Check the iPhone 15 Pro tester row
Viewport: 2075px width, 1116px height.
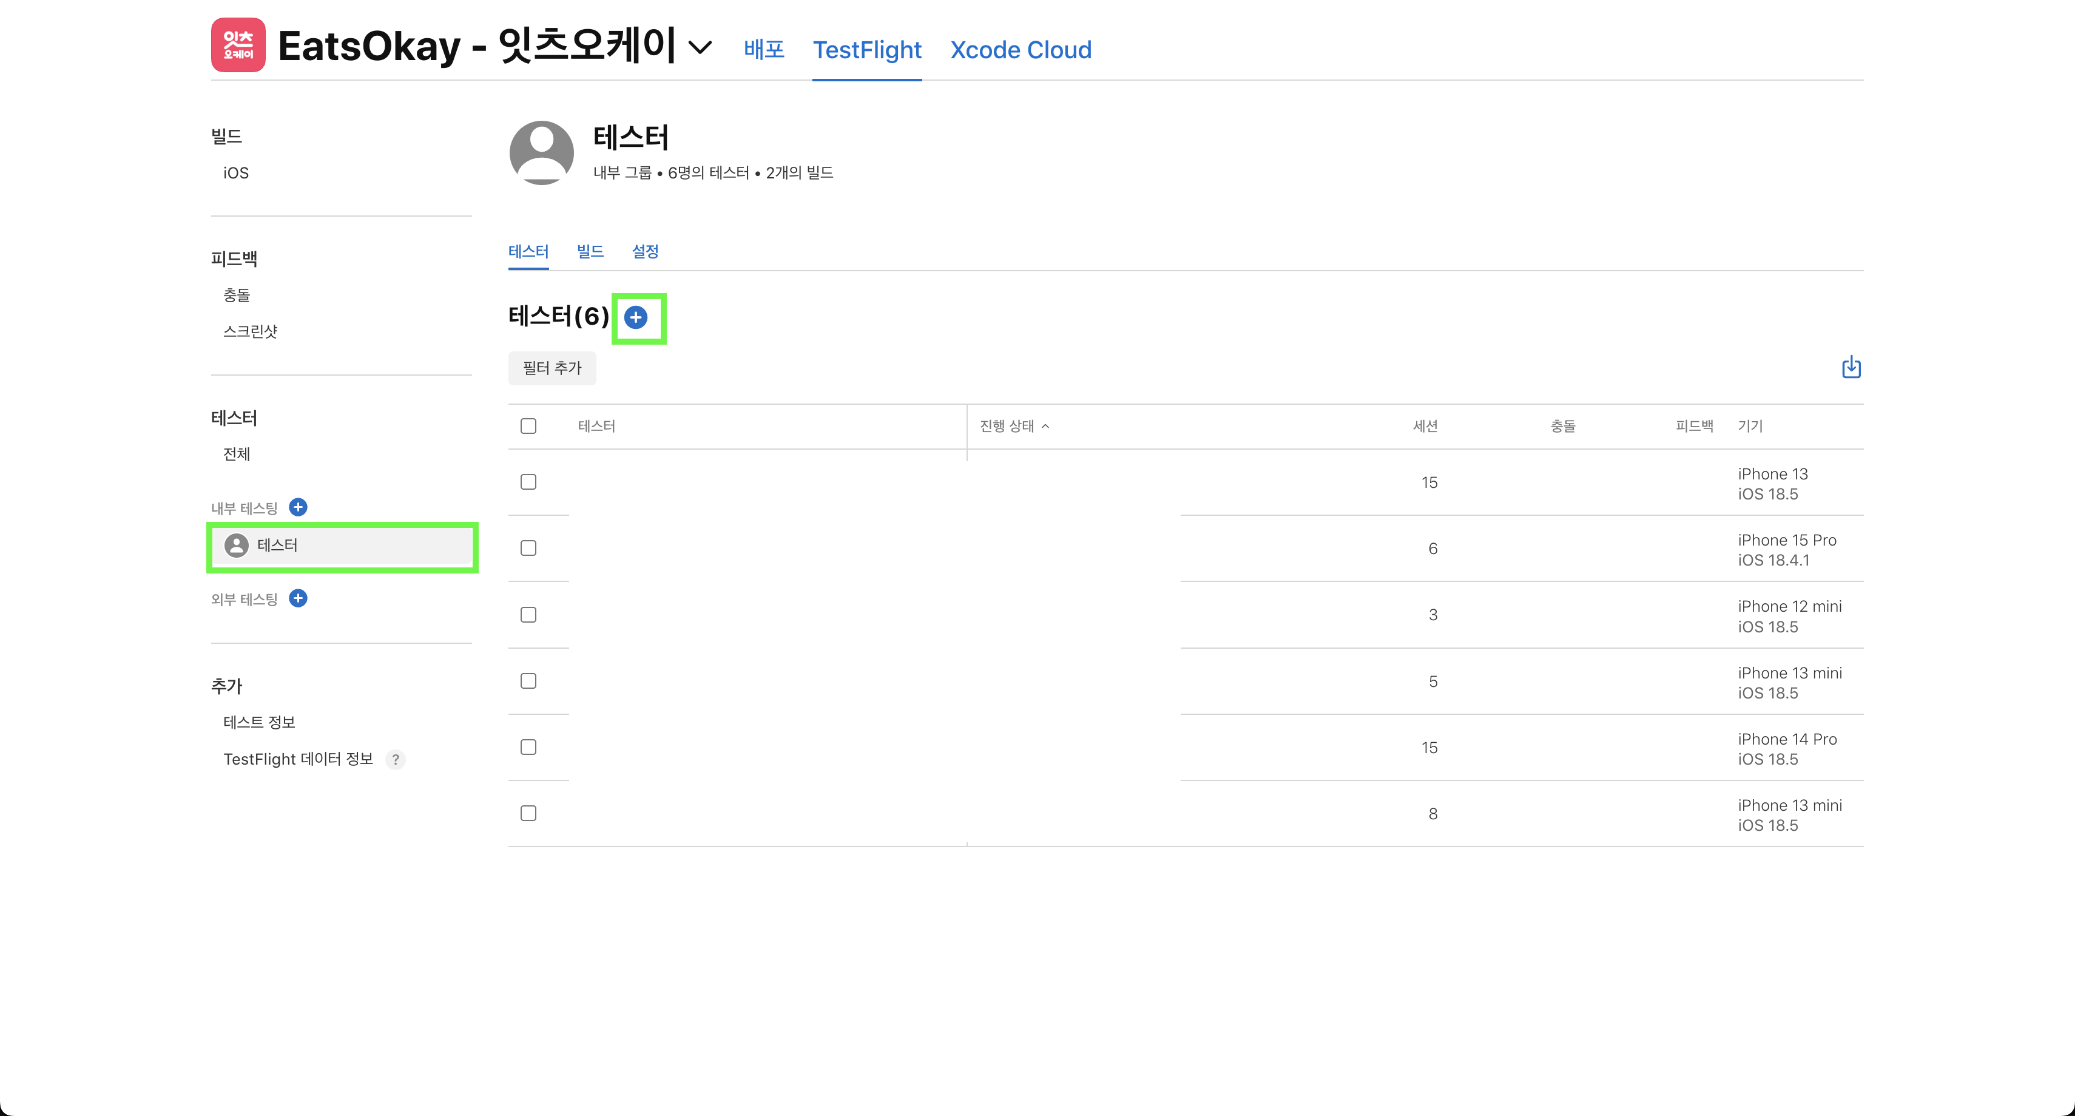528,548
